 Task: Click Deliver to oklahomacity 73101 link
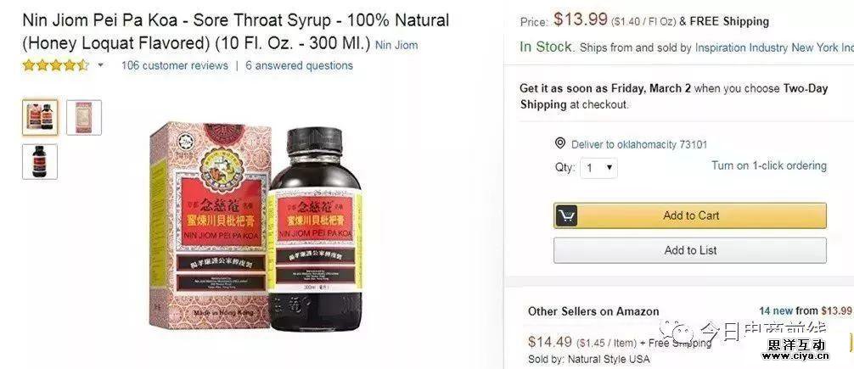click(x=639, y=144)
